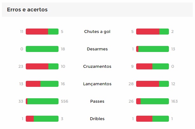Screen dimensions: 195x129
Task: Select the "Passes" stat label
Action: point(97,101)
